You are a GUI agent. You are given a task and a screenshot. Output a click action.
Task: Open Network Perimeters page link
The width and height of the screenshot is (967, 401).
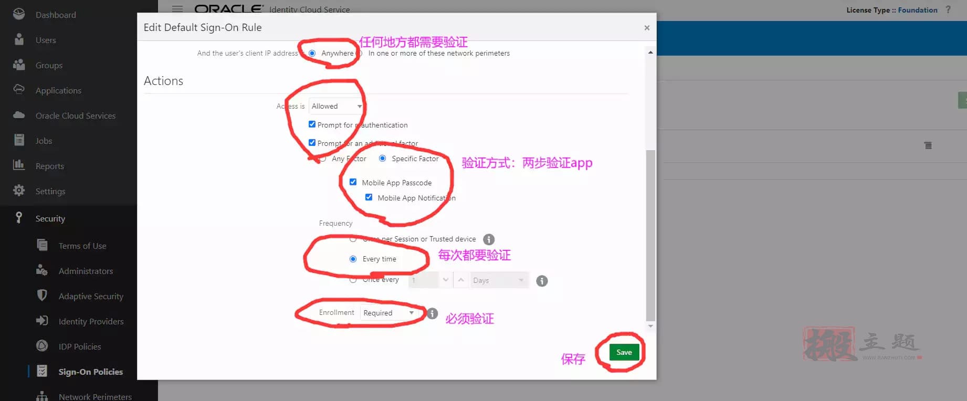point(95,397)
